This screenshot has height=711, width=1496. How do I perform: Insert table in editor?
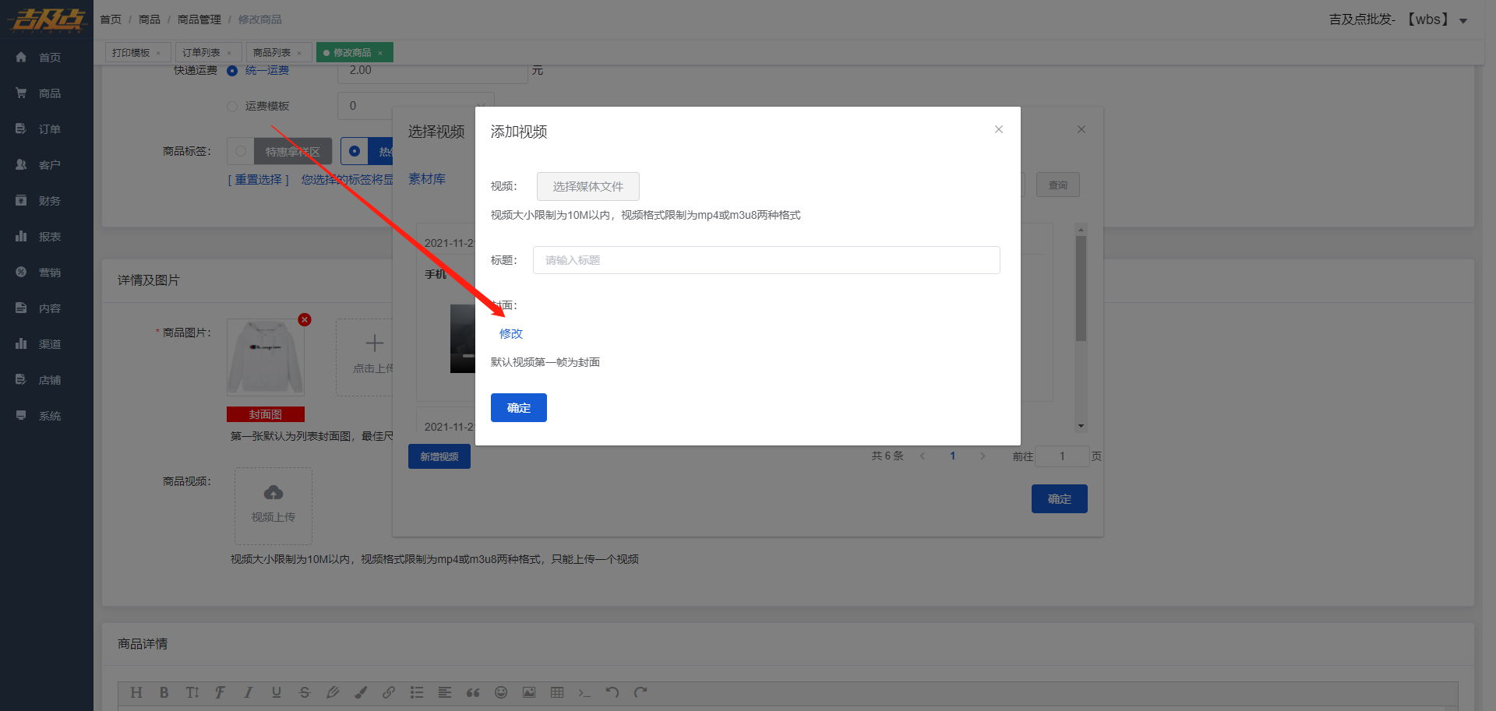coord(557,692)
